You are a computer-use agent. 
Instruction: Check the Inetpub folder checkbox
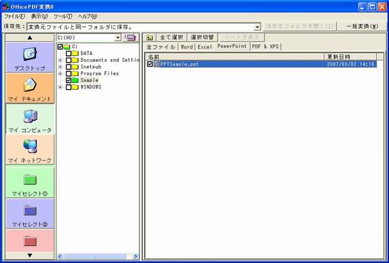69,67
